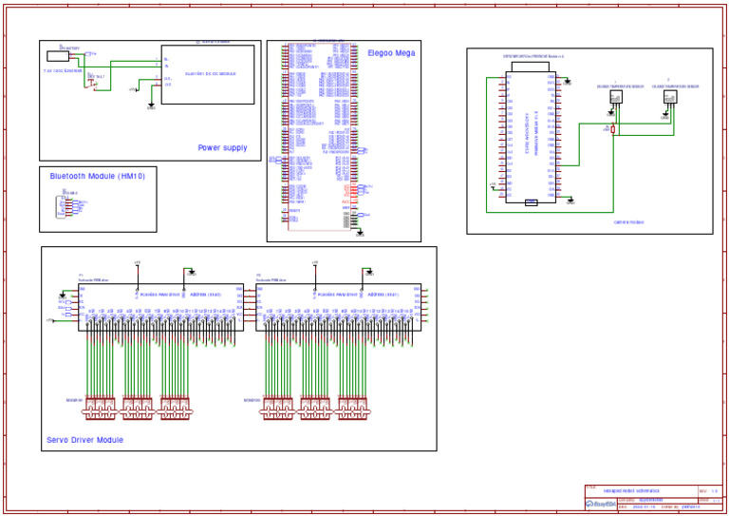Select the first DS18B20 temperature sensor

(614, 96)
